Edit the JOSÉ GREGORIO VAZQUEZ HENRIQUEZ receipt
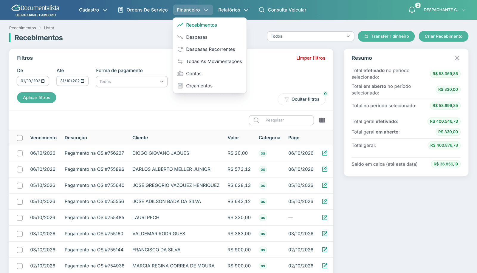 [x=325, y=185]
